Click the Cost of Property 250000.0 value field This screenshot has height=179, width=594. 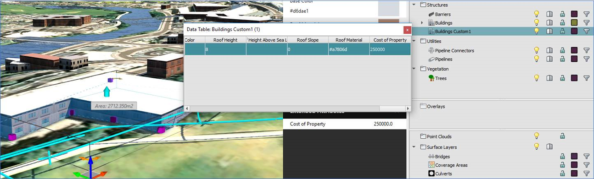pos(383,124)
